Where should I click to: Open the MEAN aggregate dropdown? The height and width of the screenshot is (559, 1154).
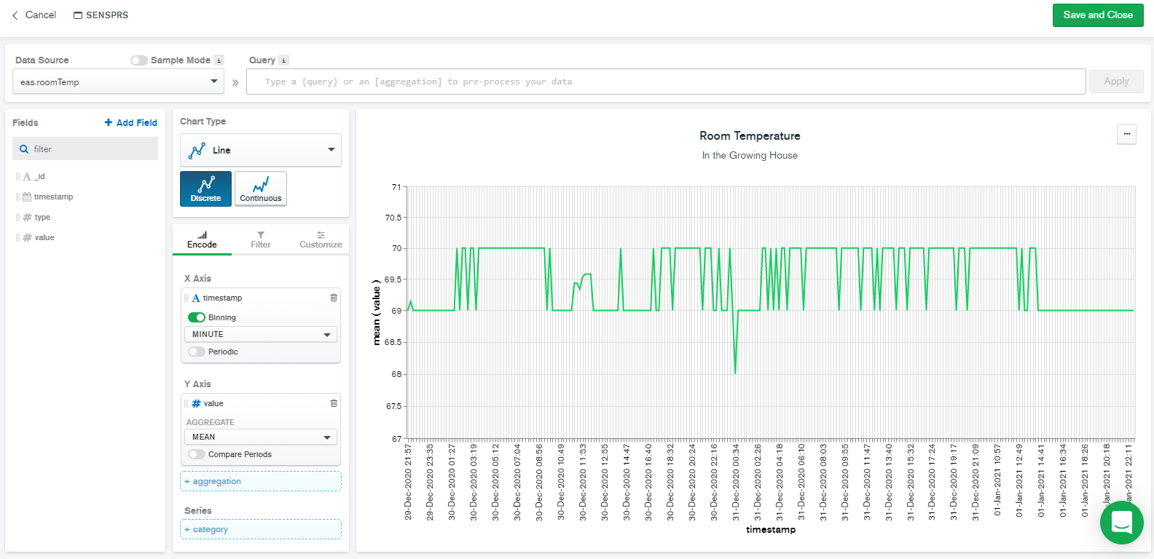tap(260, 437)
